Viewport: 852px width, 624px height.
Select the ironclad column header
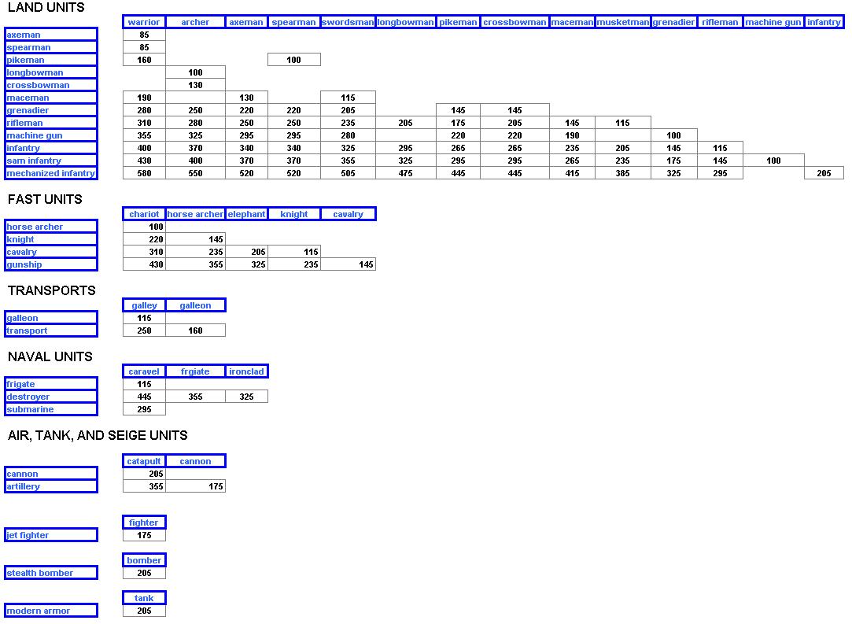pyautogui.click(x=246, y=371)
